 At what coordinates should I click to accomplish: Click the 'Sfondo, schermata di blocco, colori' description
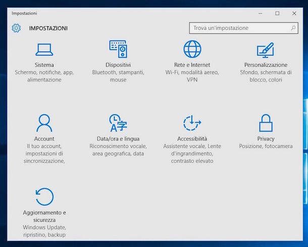coord(266,76)
